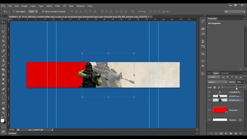The height and width of the screenshot is (139, 247).
Task: Open the Auto-Select Layer dropdown
Action: [33, 12]
